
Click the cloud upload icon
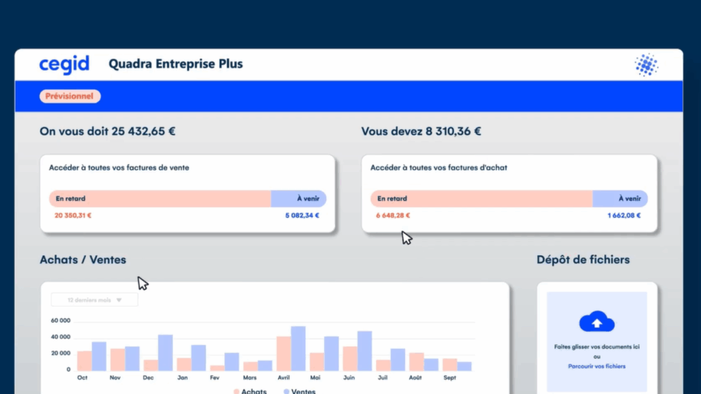pos(597,322)
